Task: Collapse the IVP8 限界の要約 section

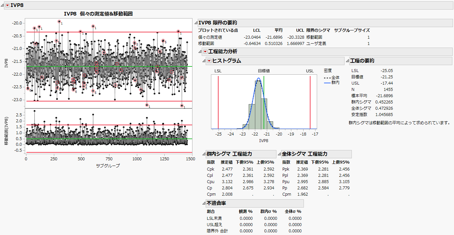Action: tap(195, 23)
